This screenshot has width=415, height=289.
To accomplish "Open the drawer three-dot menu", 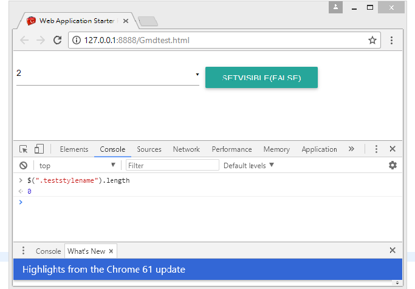I will [23, 250].
